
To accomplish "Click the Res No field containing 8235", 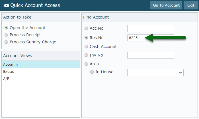I will (x=151, y=38).
